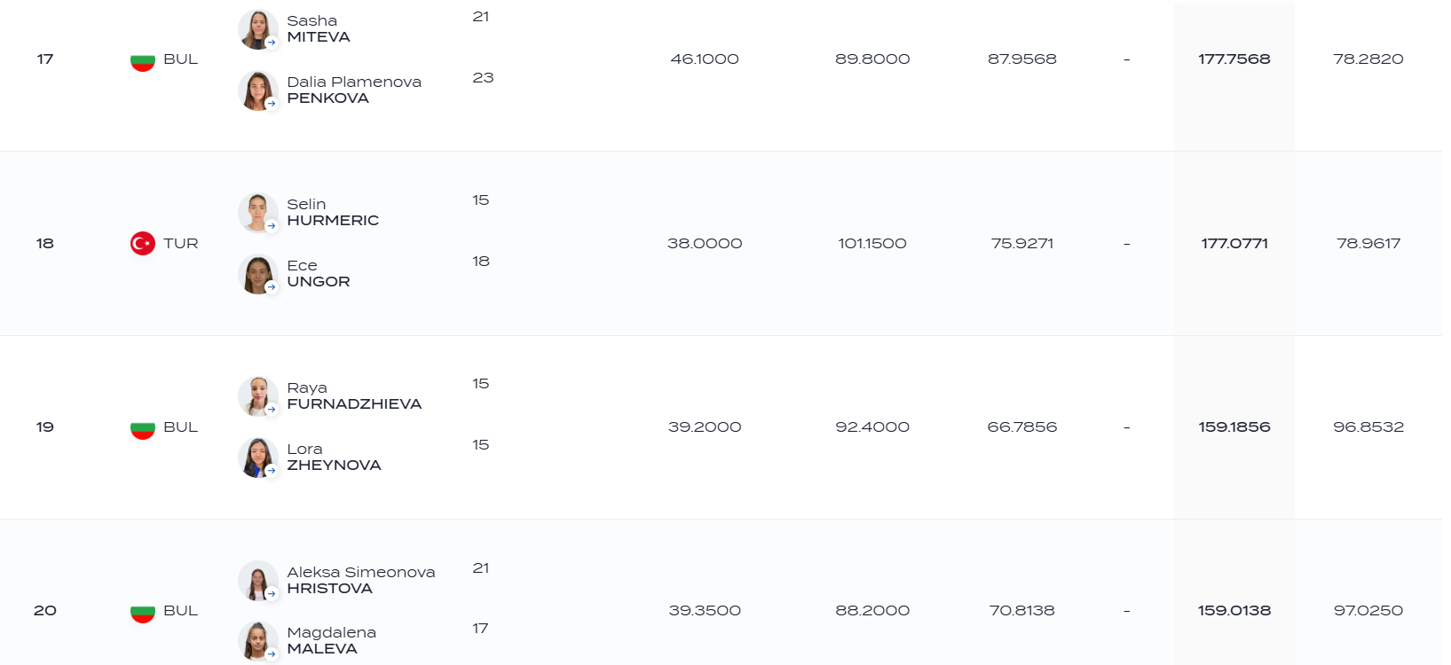Image resolution: width=1451 pixels, height=665 pixels.
Task: Open Ece Ungor's profile arrow icon
Action: coord(272,287)
